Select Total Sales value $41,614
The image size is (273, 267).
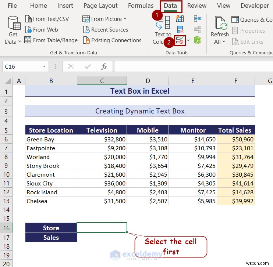236,183
